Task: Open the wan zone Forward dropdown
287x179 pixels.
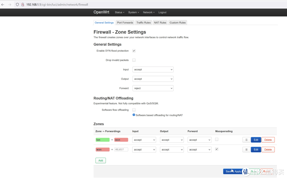Action: point(200,149)
